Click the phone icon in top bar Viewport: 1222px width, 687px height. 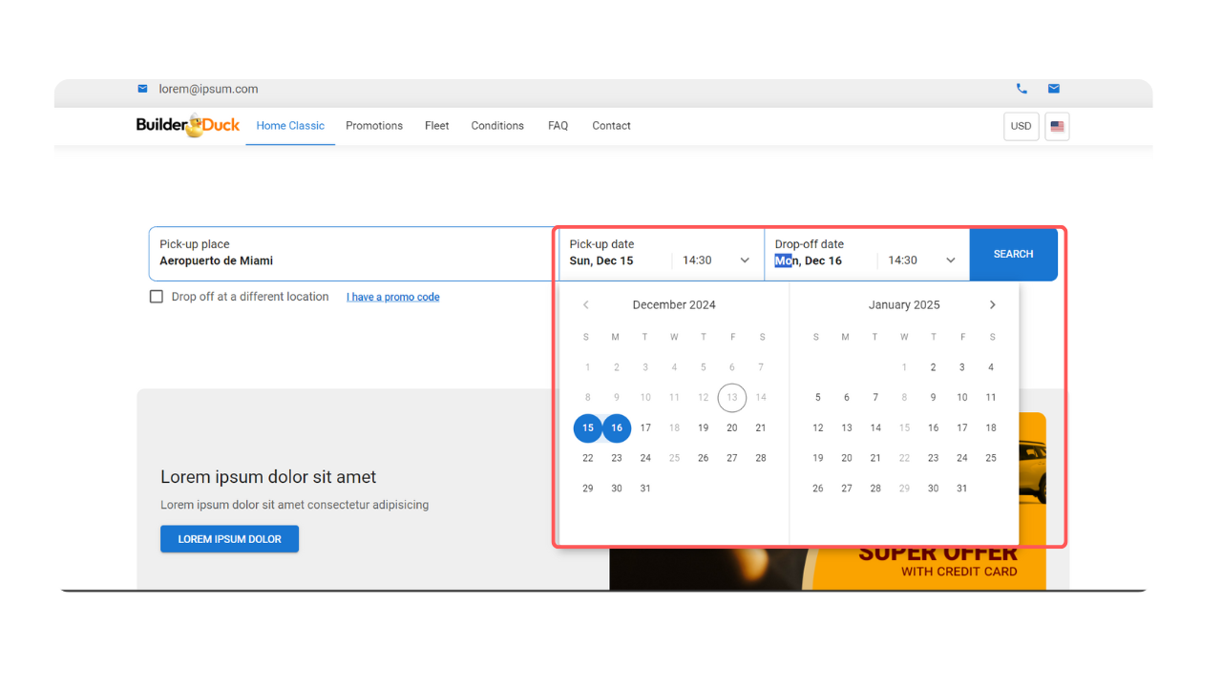[x=1022, y=89]
